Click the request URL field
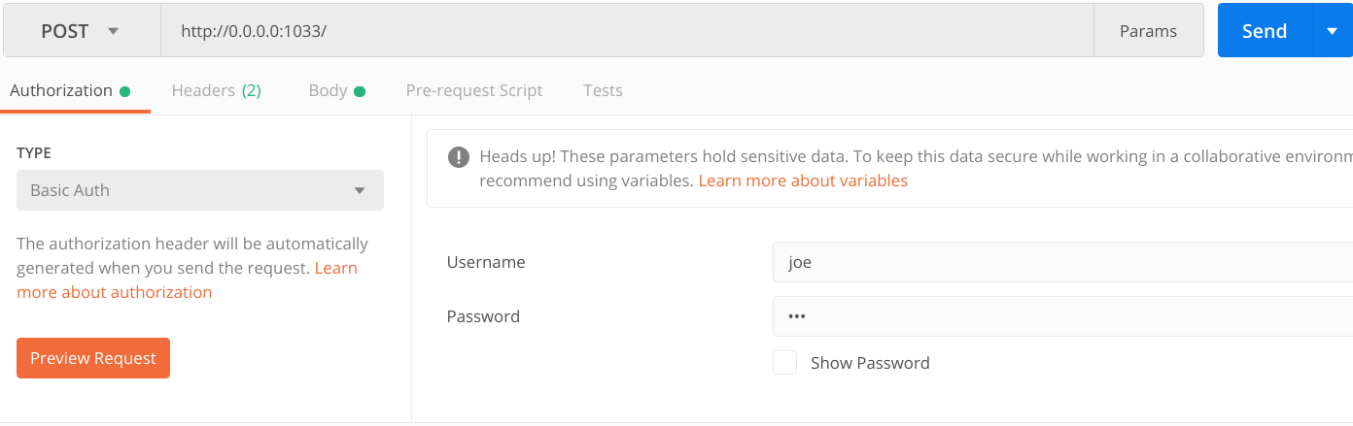 627,31
